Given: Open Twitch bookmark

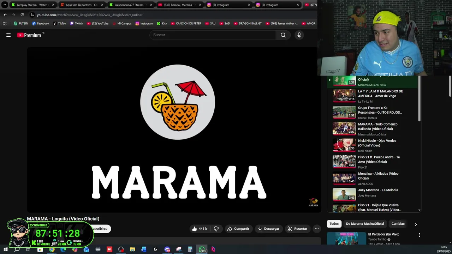Looking at the screenshot, I should click(76, 24).
